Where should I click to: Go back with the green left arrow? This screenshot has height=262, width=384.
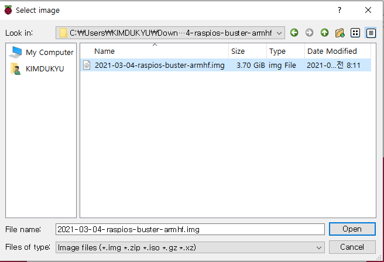click(294, 33)
